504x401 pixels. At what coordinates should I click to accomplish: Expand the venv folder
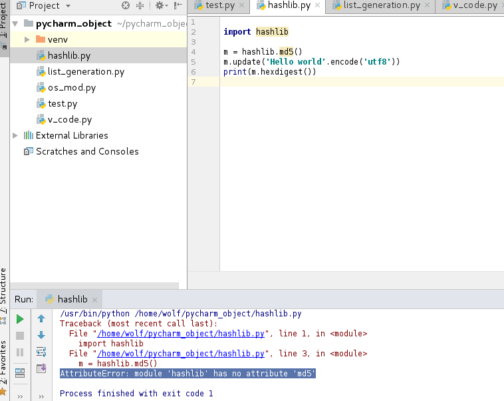(27, 39)
